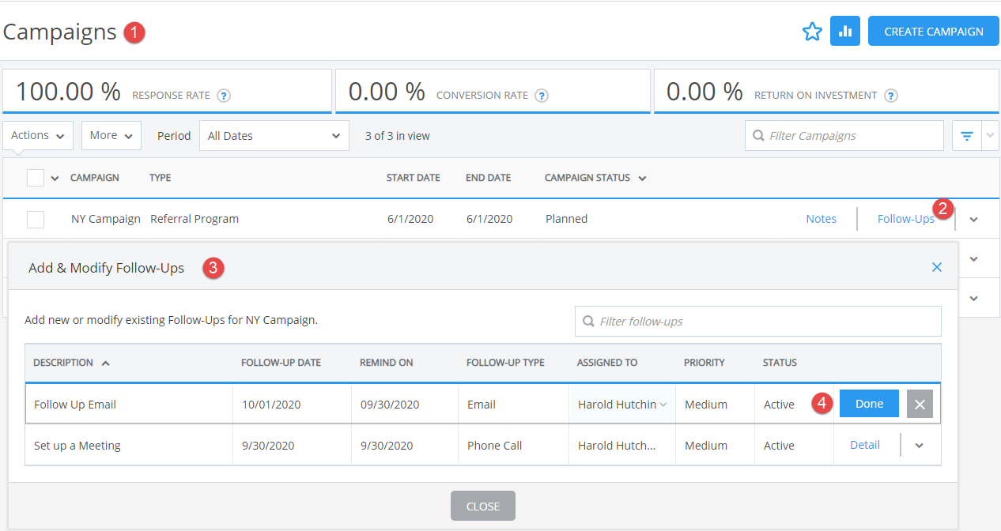This screenshot has height=531, width=1001.
Task: Tick the select-all campaigns header checkbox
Action: point(36,178)
